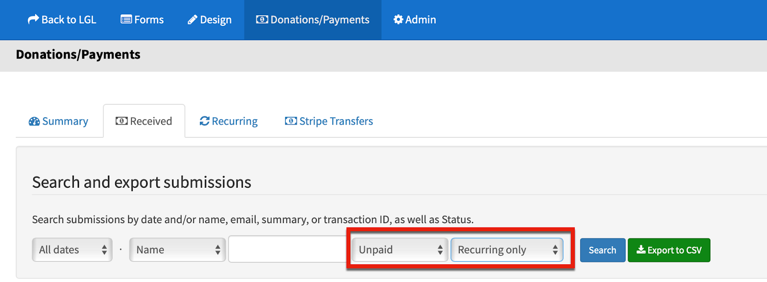Open the All dates dropdown
The width and height of the screenshot is (767, 282).
point(72,250)
